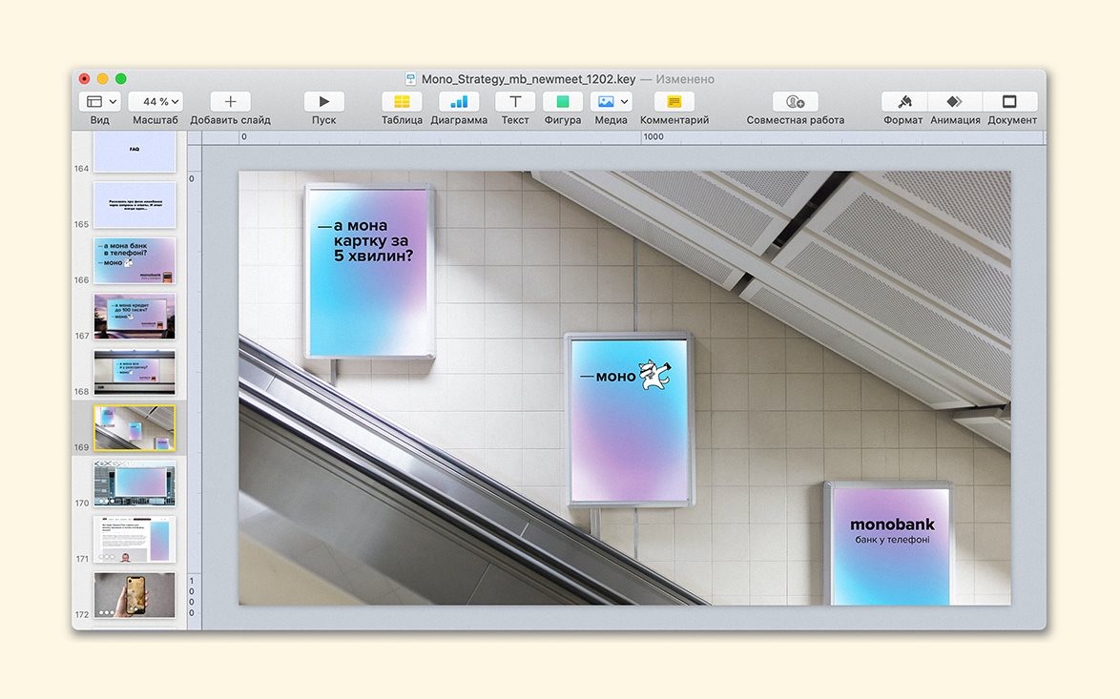Select slide 171 thumbnail
Screen dimensions: 1120x699
(x=135, y=539)
